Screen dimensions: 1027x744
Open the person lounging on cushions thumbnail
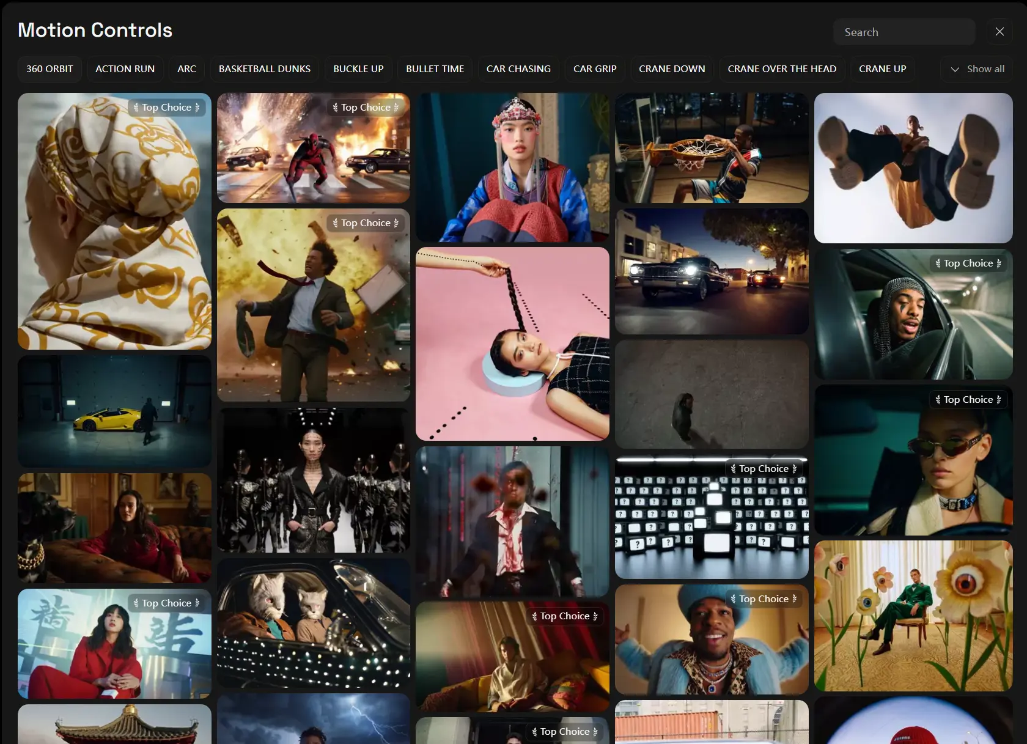[x=512, y=657]
